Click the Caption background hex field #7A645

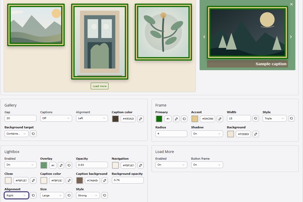(x=92, y=180)
